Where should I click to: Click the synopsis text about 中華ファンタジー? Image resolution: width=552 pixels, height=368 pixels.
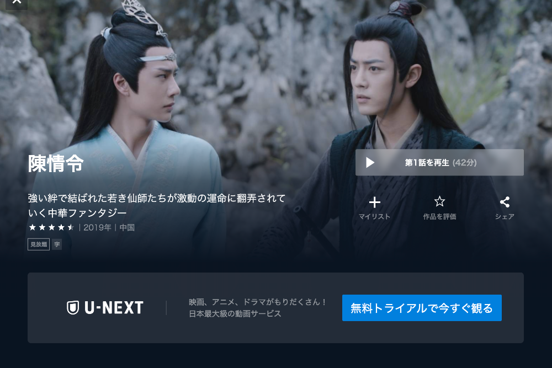pos(157,205)
